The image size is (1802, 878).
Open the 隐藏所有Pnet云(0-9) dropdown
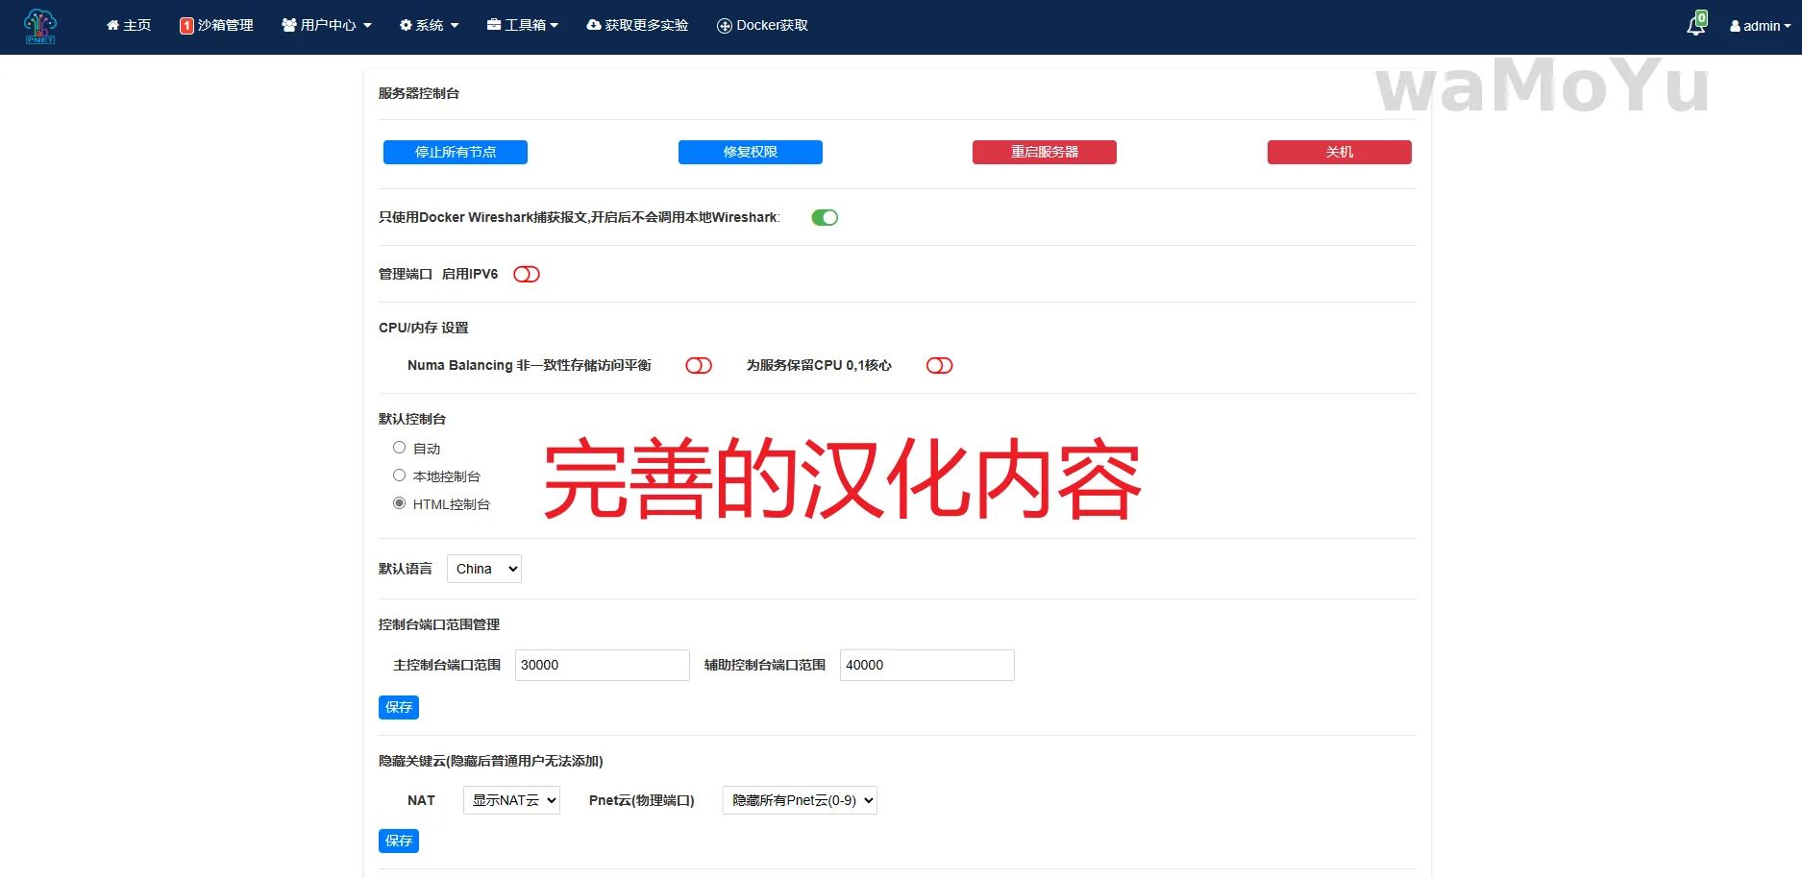pyautogui.click(x=800, y=801)
